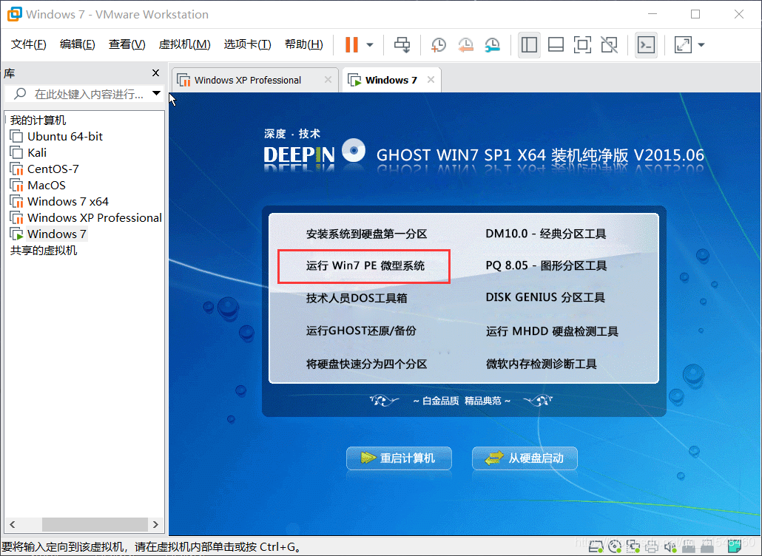762x556 pixels.
Task: Select Windows 7 x64 in the library
Action: tap(68, 202)
